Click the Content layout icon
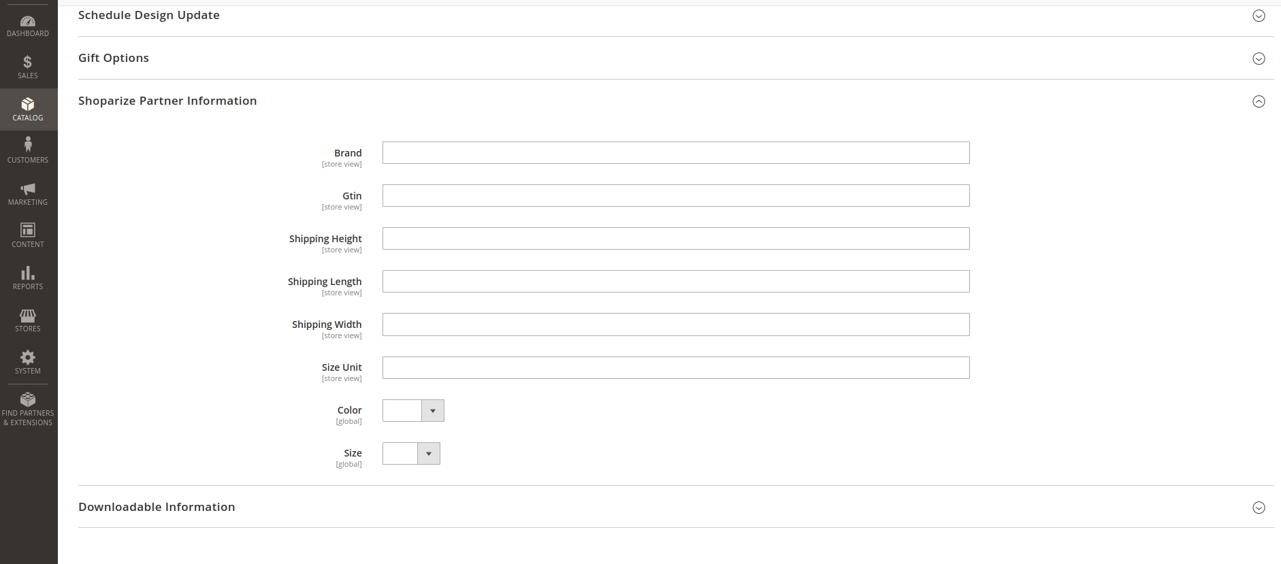The height and width of the screenshot is (564, 1281). 28,230
